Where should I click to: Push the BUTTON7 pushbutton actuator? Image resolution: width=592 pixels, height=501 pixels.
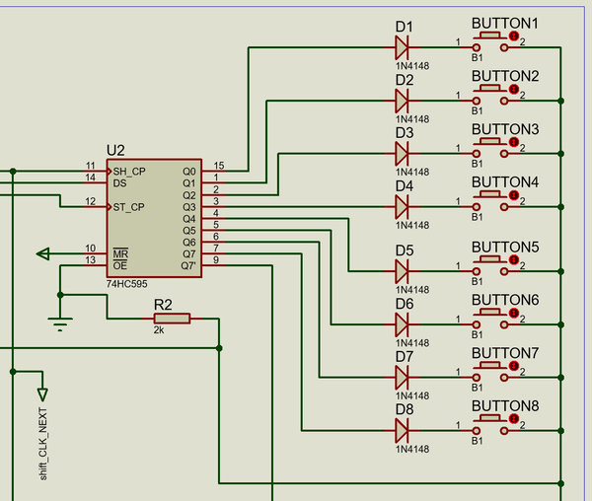point(490,365)
